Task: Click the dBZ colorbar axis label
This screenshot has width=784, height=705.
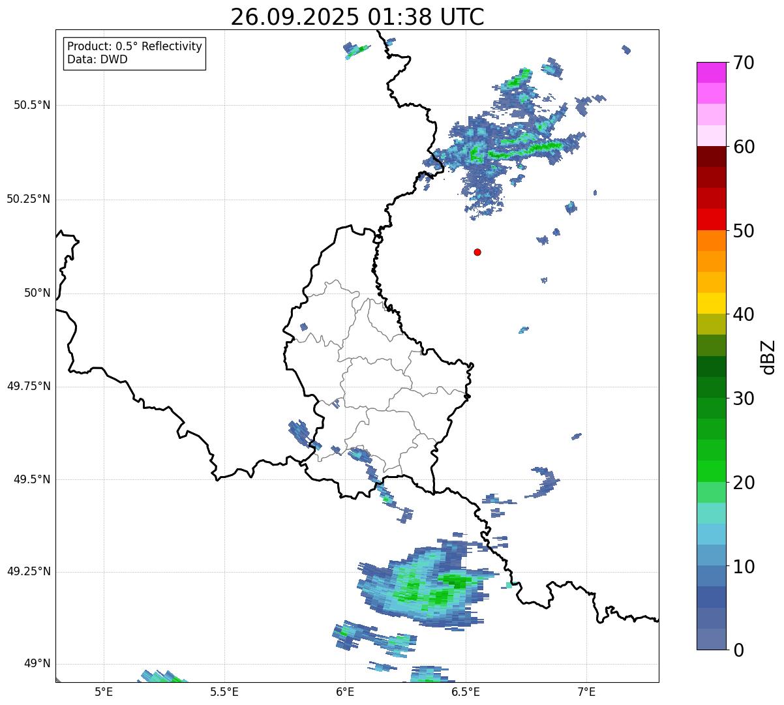Action: tap(768, 357)
